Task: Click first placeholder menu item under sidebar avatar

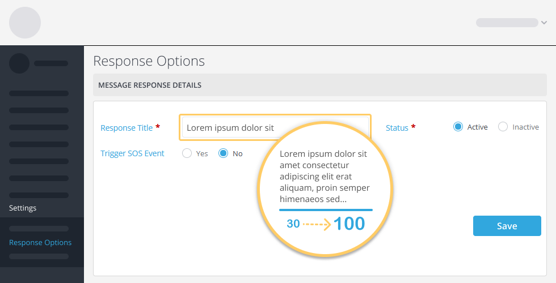Action: click(39, 93)
